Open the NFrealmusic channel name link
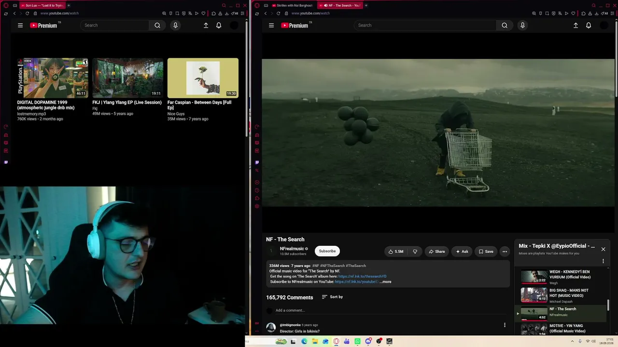 (292, 249)
